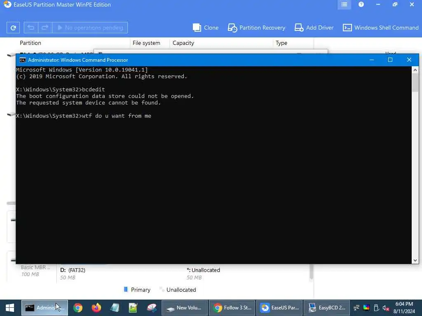Minimize the Command Processor window

click(x=372, y=60)
